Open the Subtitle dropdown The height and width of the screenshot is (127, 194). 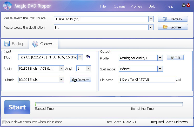click(61, 80)
